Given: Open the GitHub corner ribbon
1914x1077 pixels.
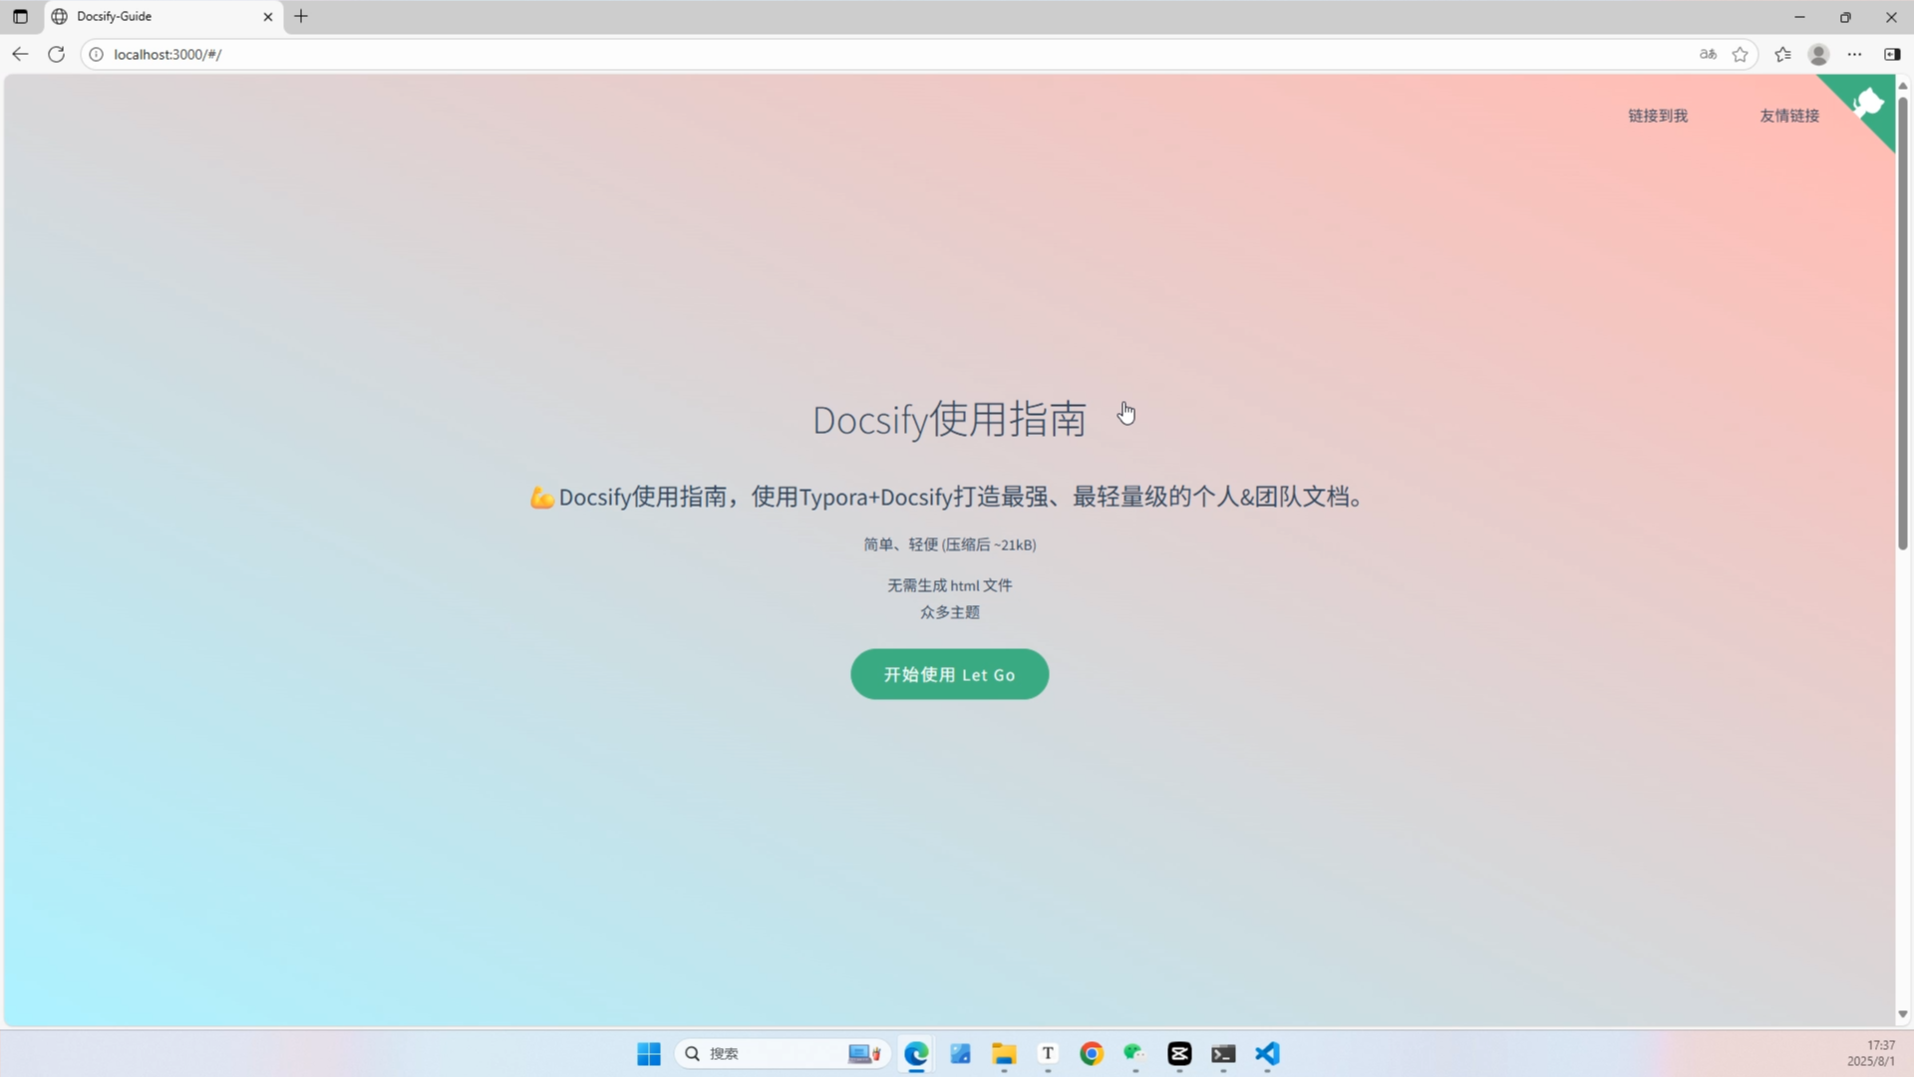Looking at the screenshot, I should pos(1869,100).
